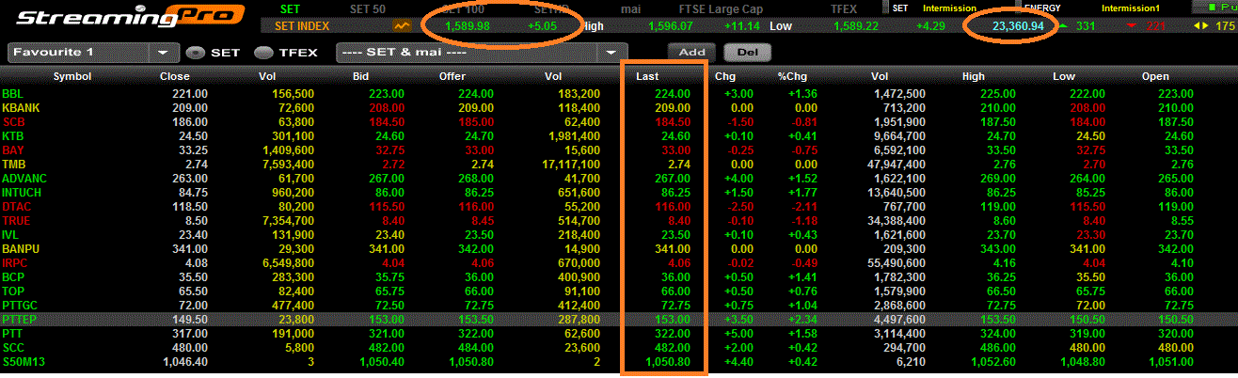Click the index high value 1,596.07
Screen dimensions: 1238x378
672,26
